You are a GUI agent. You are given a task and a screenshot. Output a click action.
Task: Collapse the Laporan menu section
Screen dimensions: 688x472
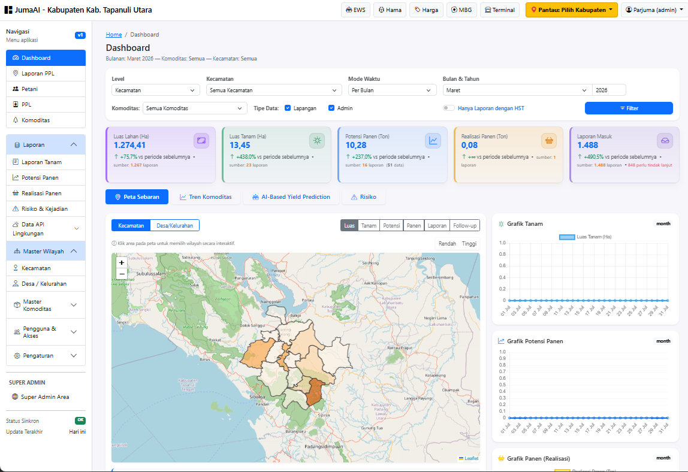tap(46, 145)
